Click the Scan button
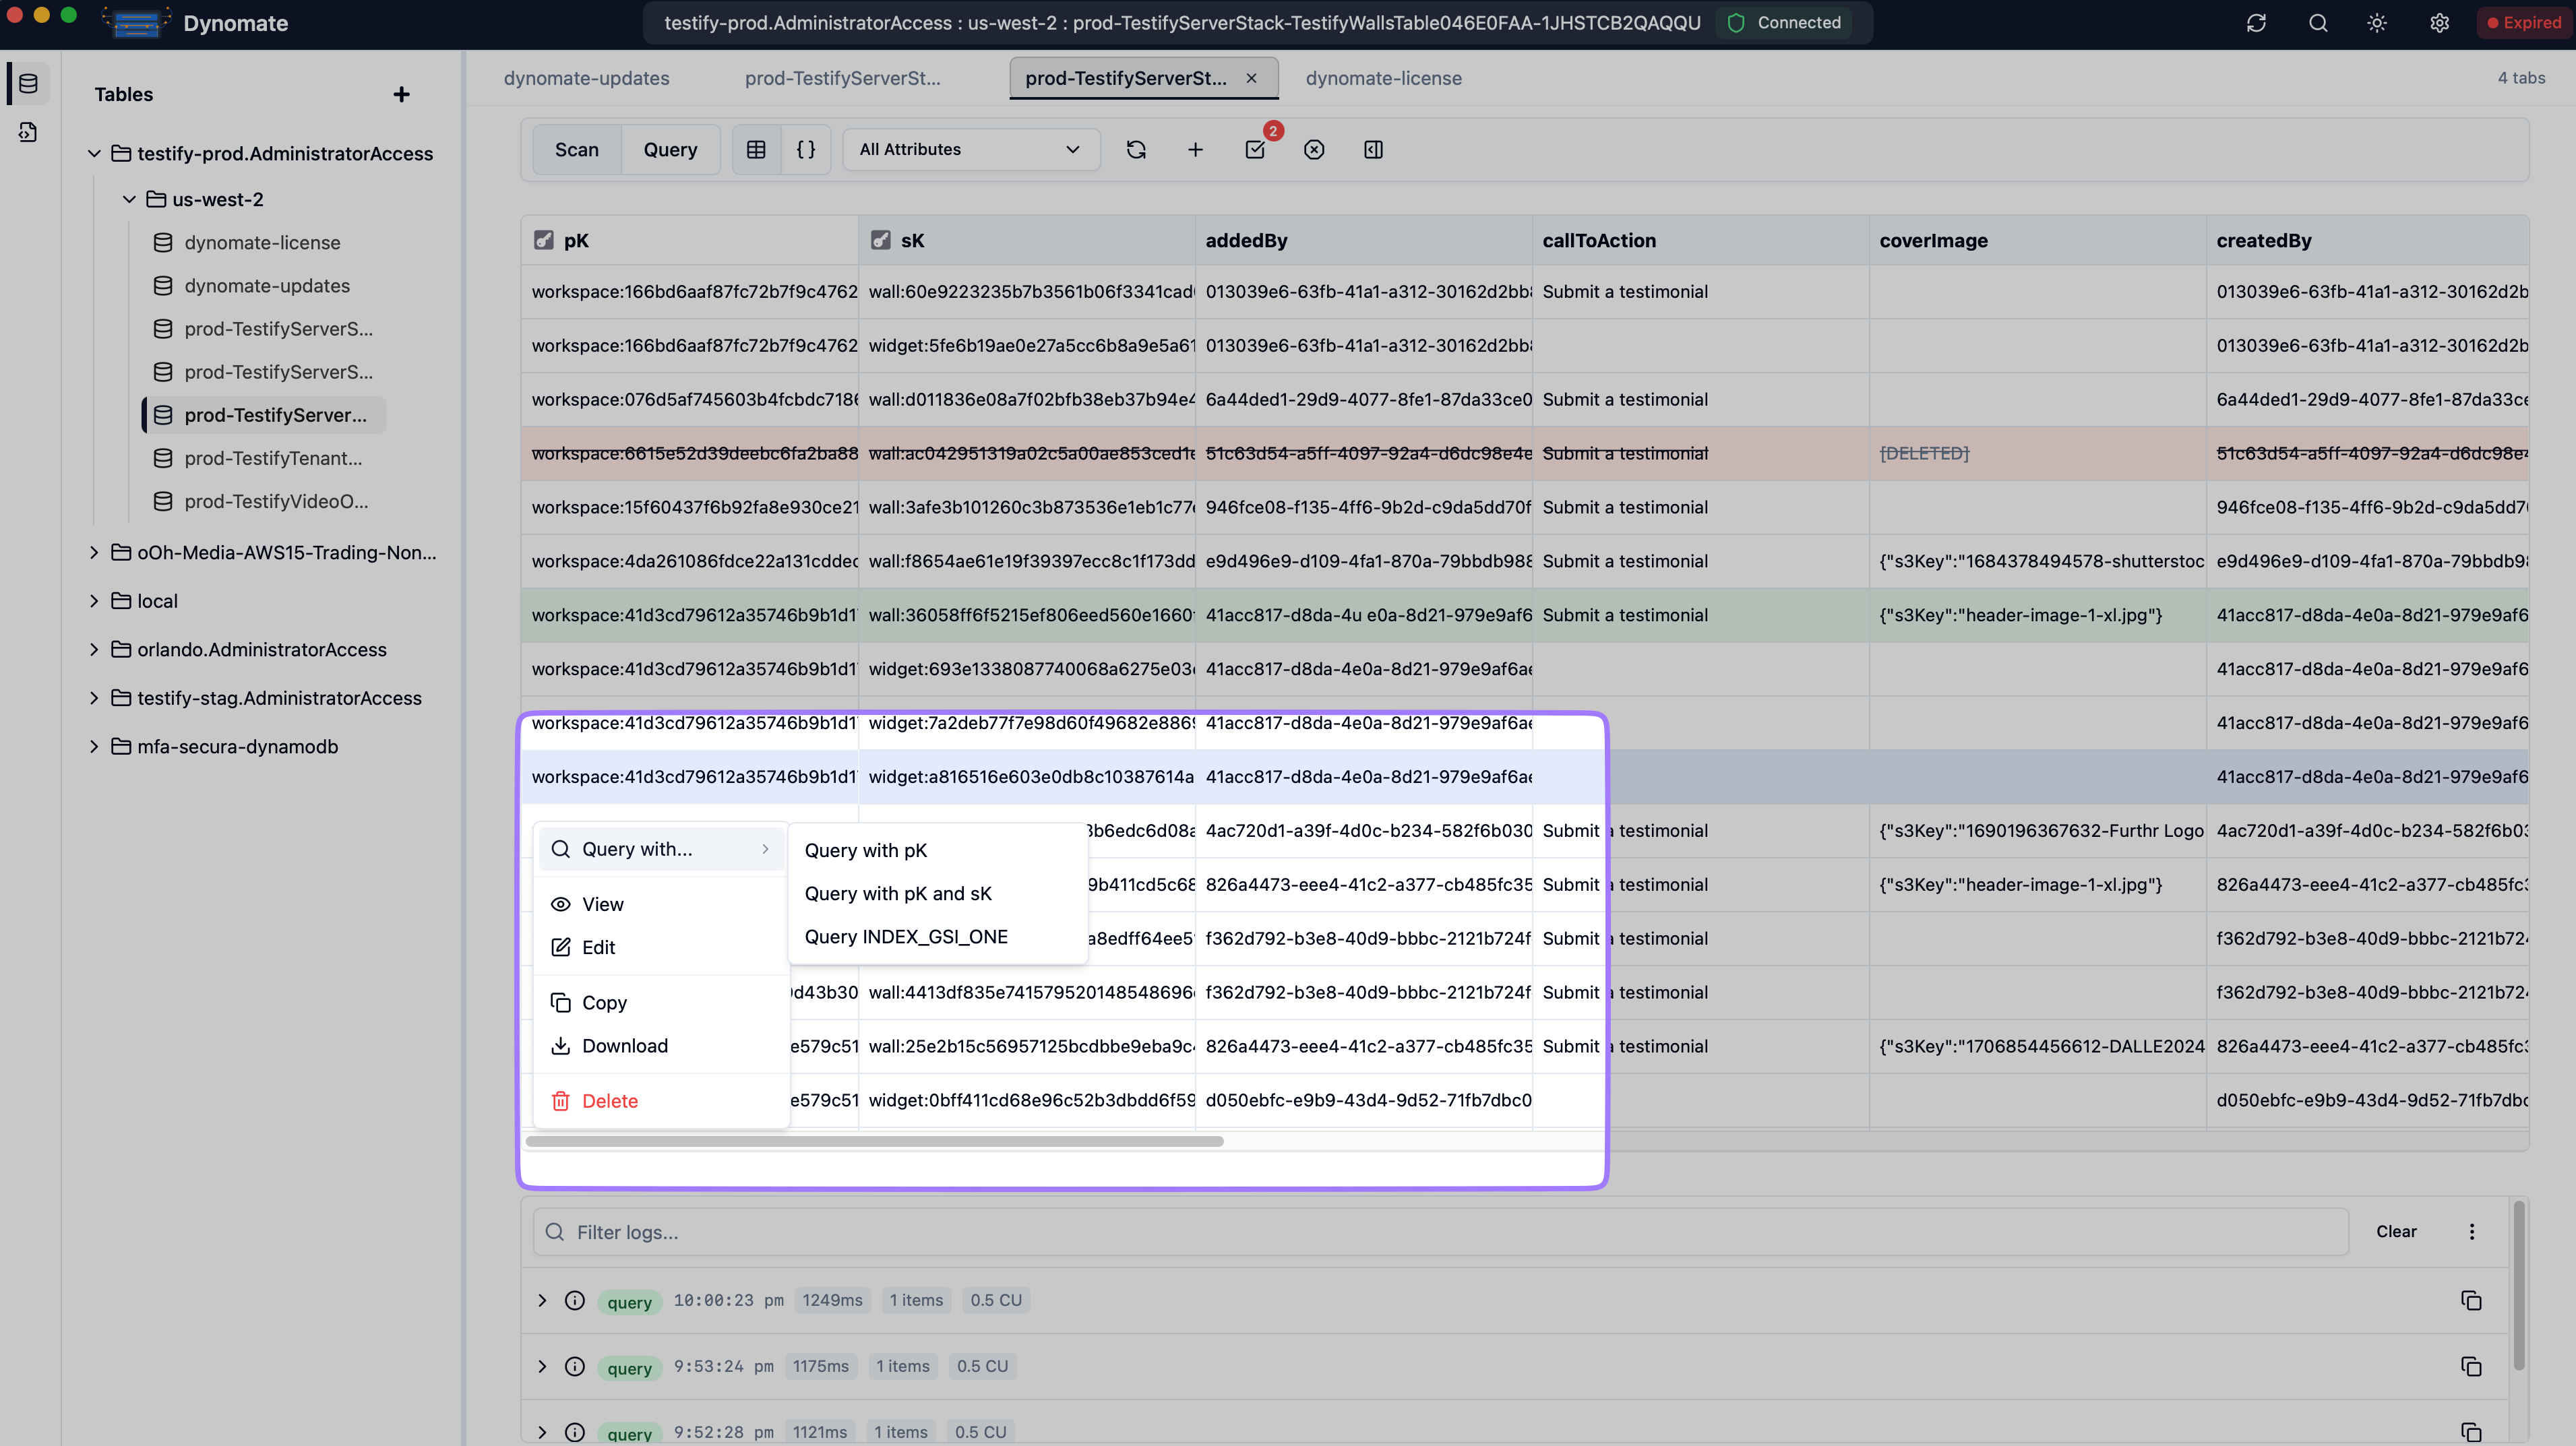 pos(576,149)
